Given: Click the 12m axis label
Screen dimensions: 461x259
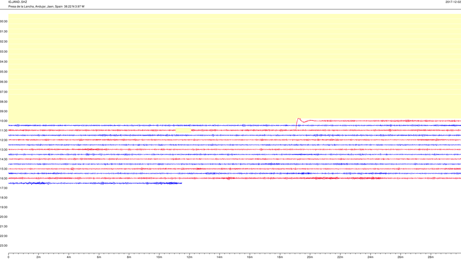Looking at the screenshot, I should click(189, 257).
